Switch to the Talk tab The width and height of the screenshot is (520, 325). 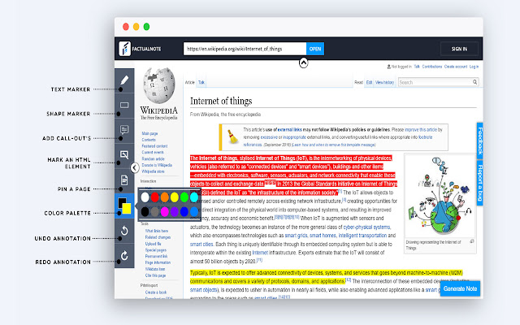tap(201, 82)
